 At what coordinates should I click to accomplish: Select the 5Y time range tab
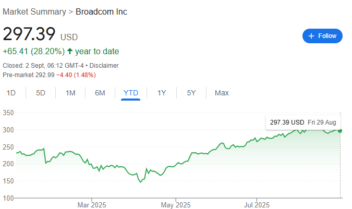click(191, 93)
